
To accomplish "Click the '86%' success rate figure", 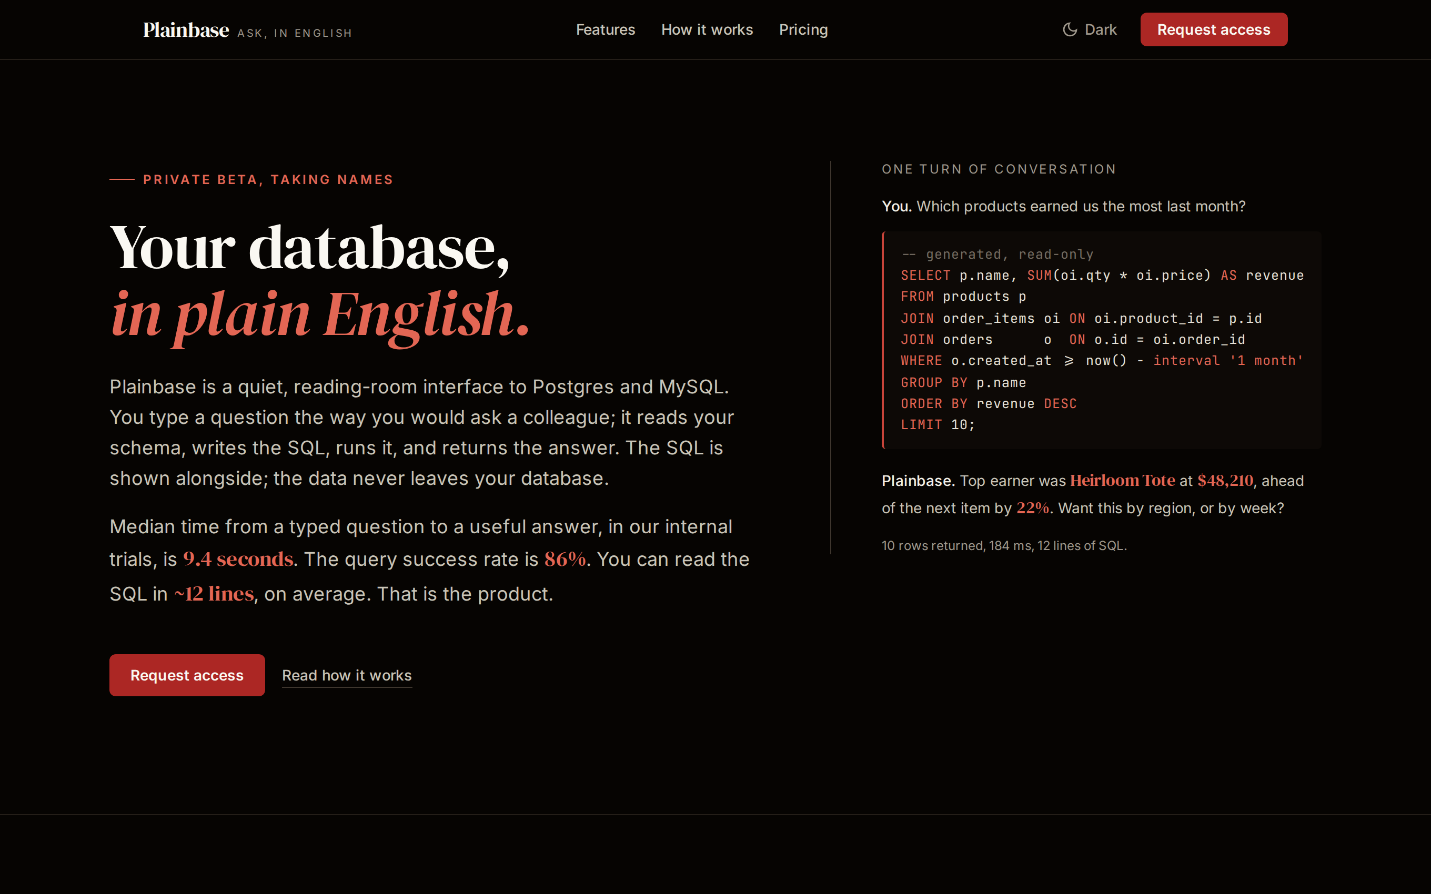I will [x=566, y=558].
